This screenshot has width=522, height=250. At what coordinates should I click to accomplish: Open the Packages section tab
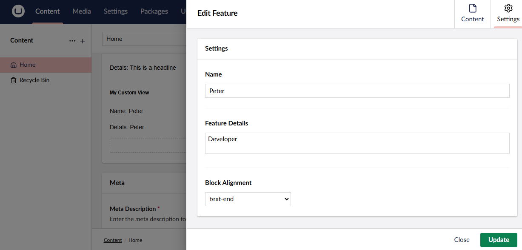154,11
